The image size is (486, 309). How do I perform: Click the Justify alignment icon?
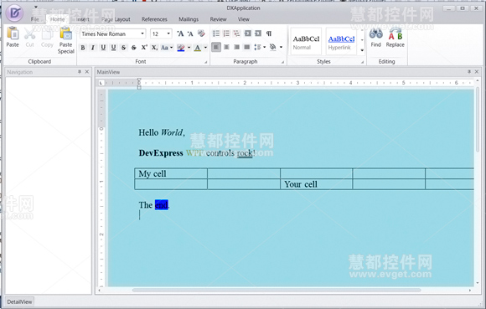click(x=247, y=48)
